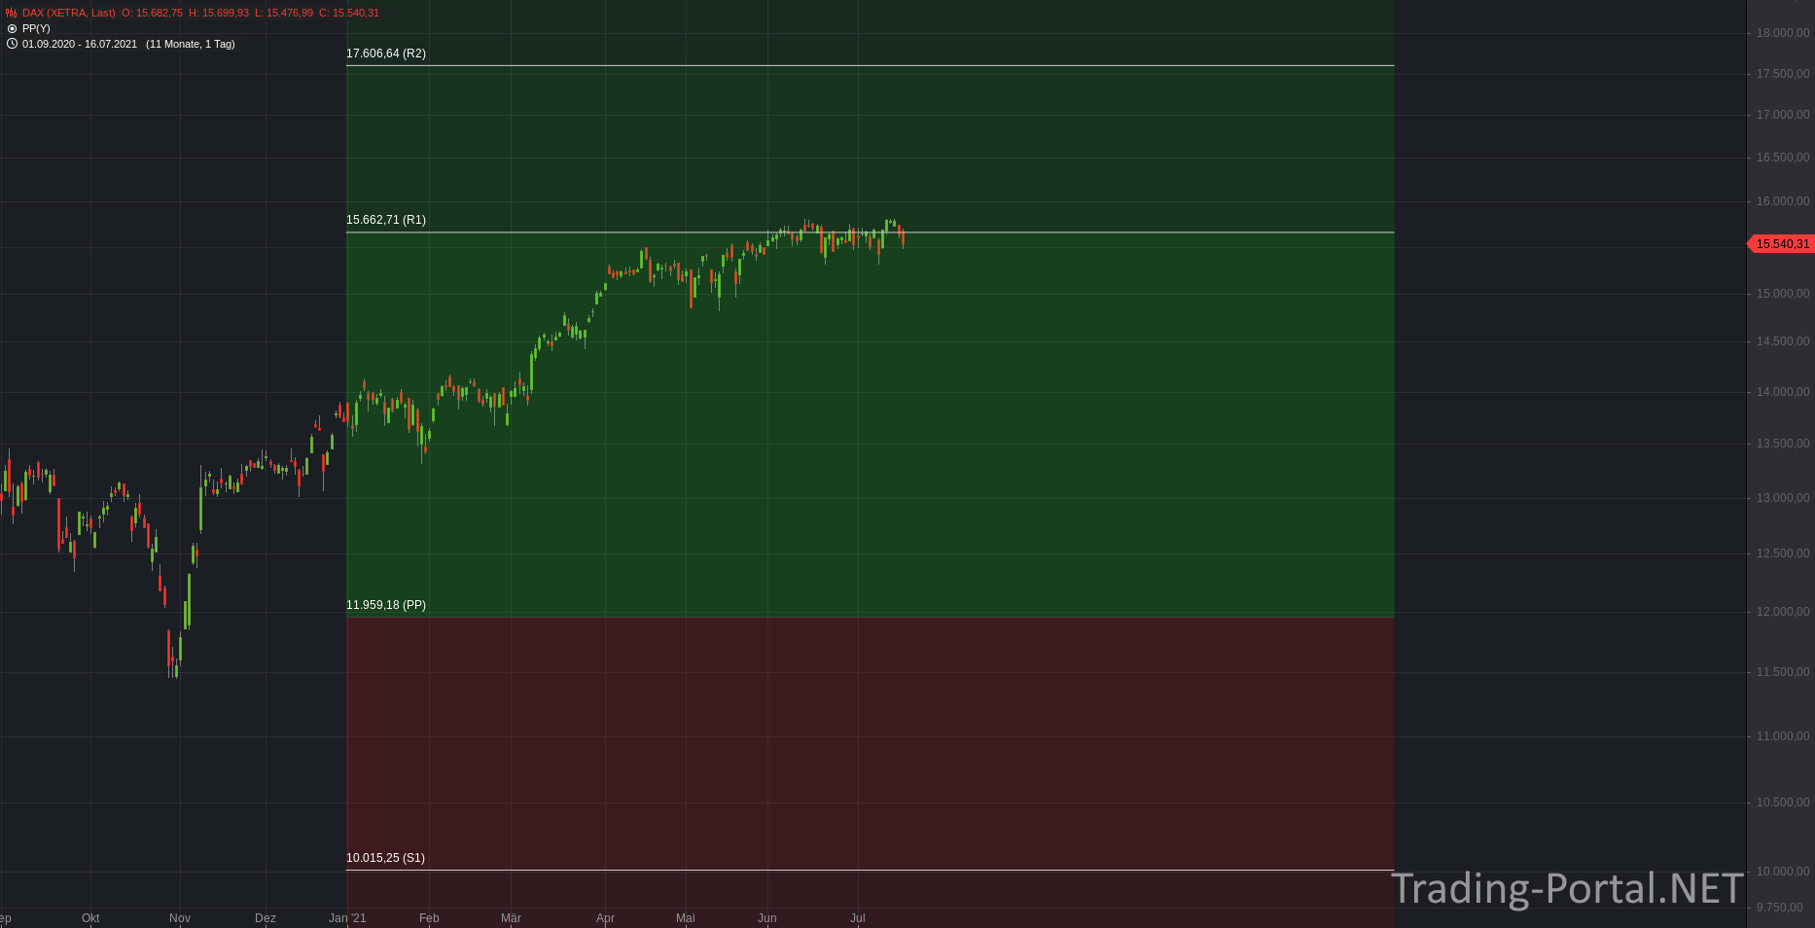Click the DAX (XETRA, Last) title
The width and height of the screenshot is (1815, 928).
68,13
